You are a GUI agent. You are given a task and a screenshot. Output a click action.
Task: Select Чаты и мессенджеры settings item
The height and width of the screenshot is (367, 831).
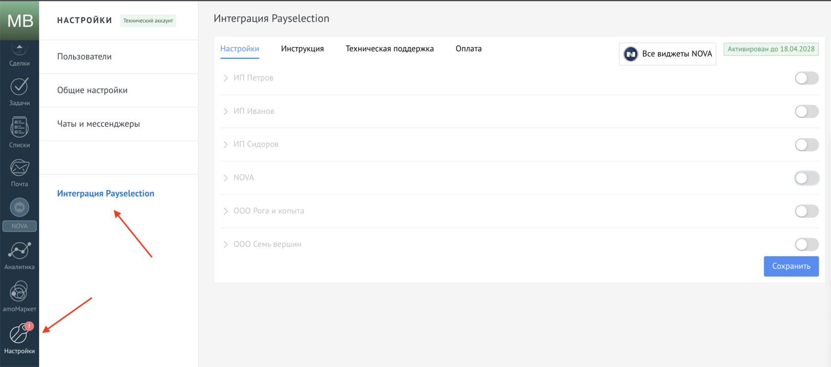point(98,124)
